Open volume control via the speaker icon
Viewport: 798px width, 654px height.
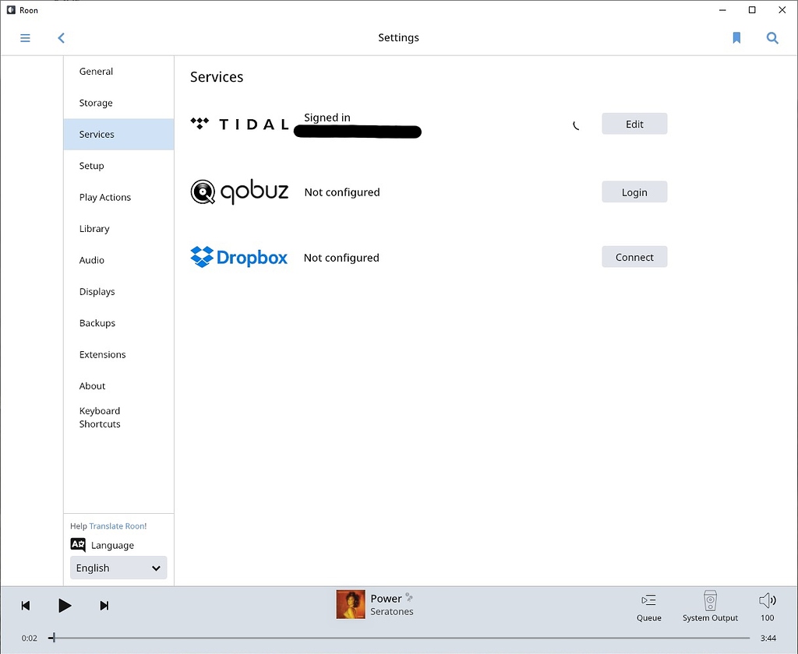767,600
